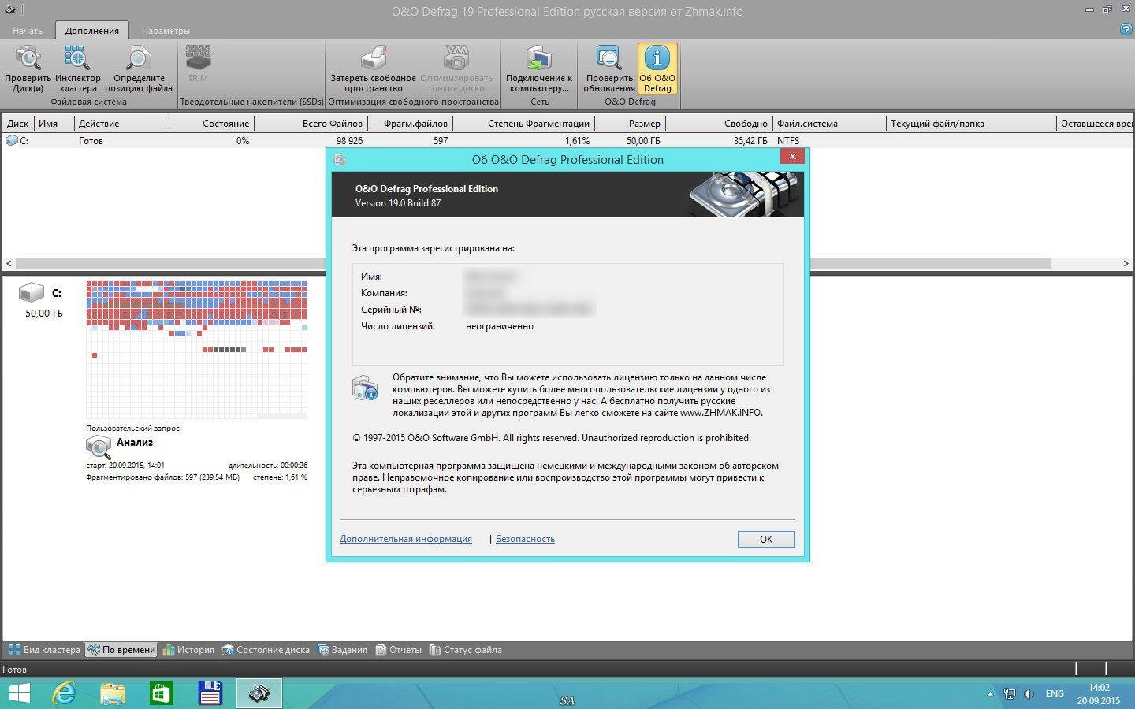Open the Отчеты bottom tab
Image resolution: width=1135 pixels, height=709 pixels.
398,650
